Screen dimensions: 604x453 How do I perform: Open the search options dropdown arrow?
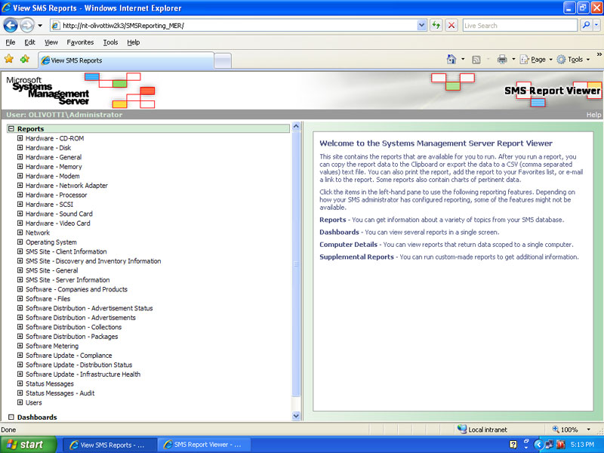pyautogui.click(x=596, y=26)
